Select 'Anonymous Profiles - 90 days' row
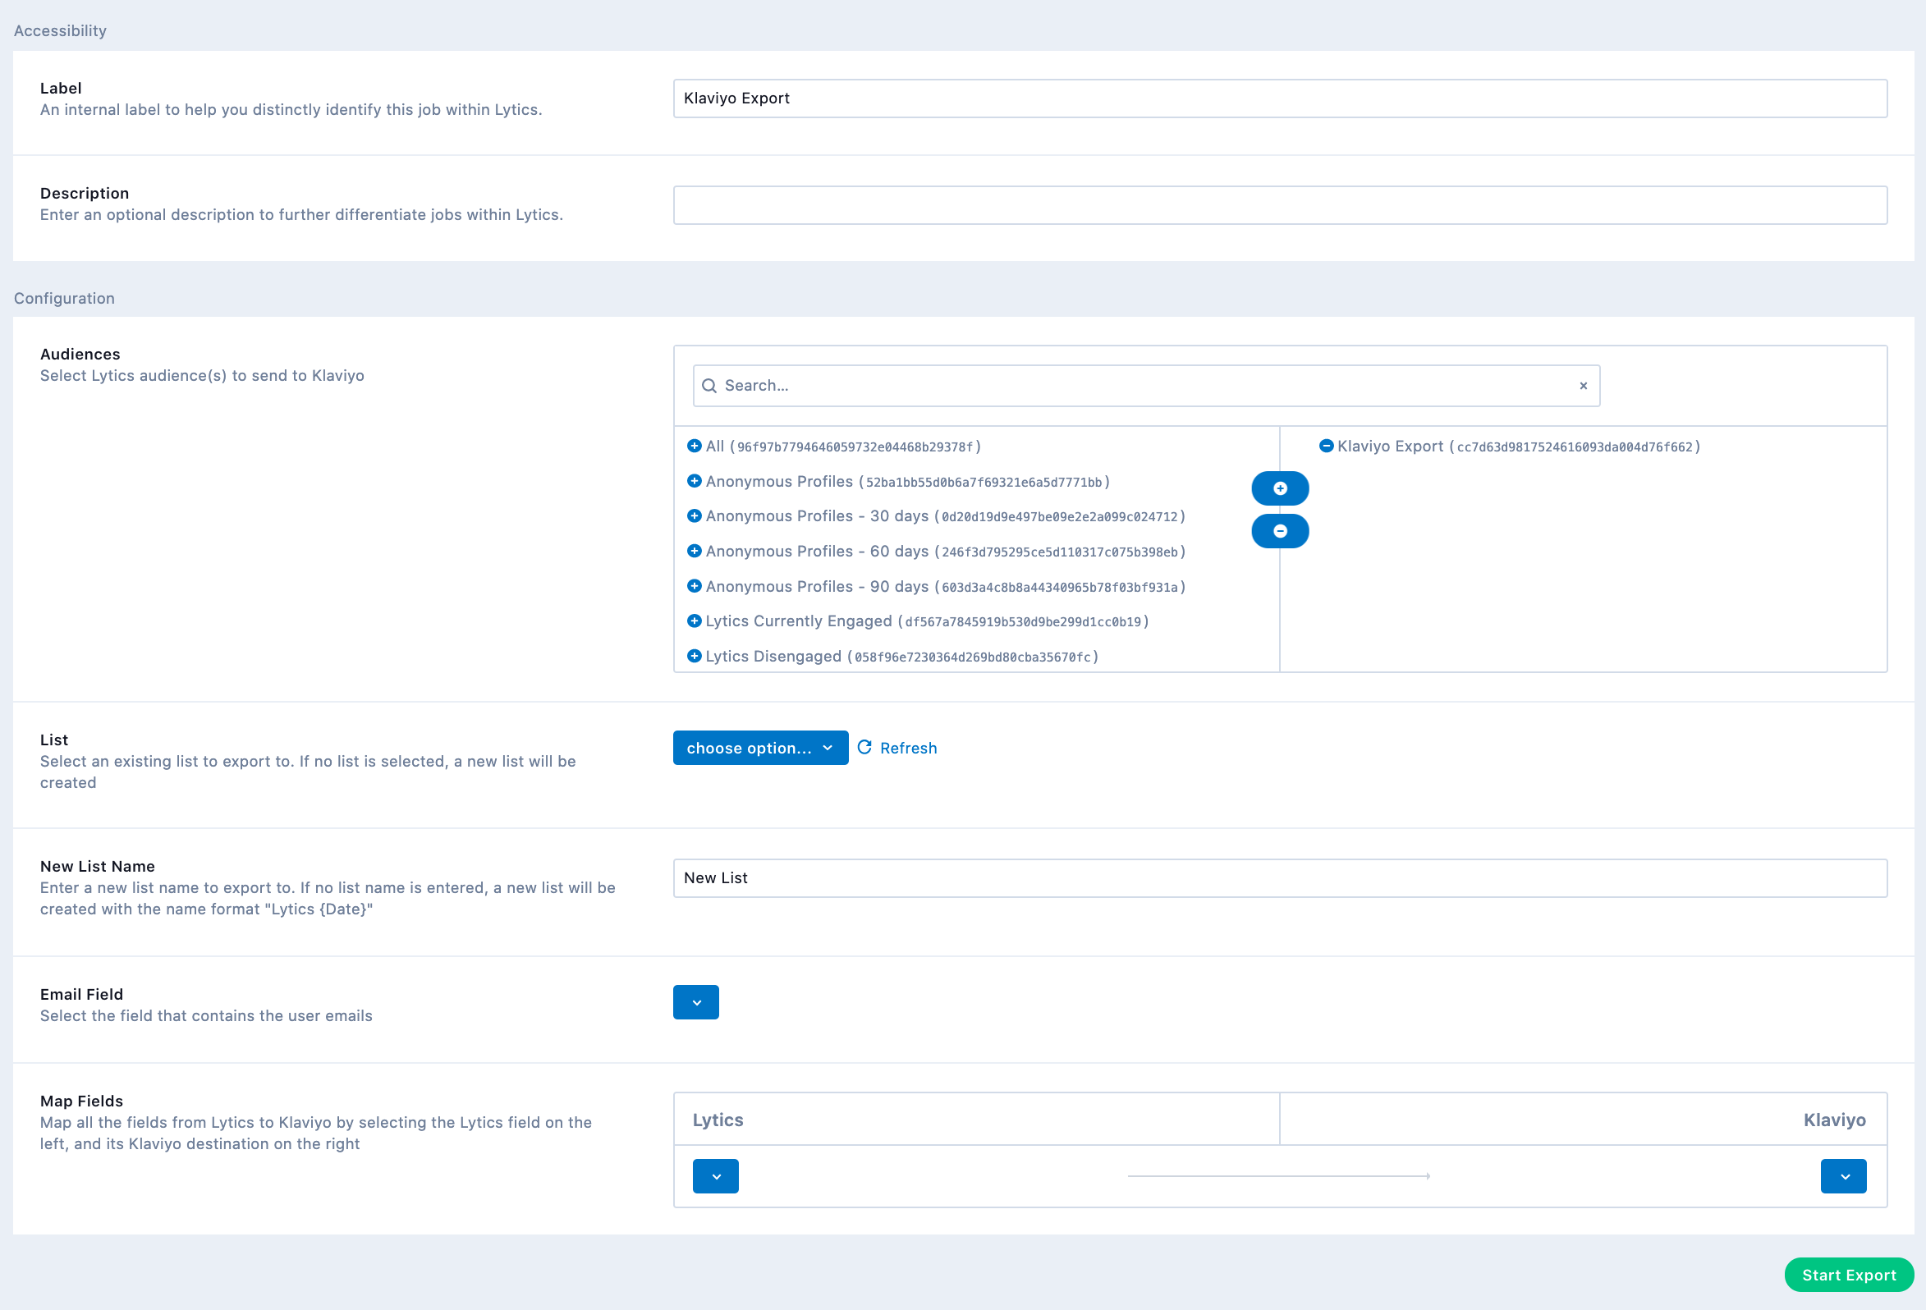Image resolution: width=1926 pixels, height=1310 pixels. pyautogui.click(x=946, y=586)
